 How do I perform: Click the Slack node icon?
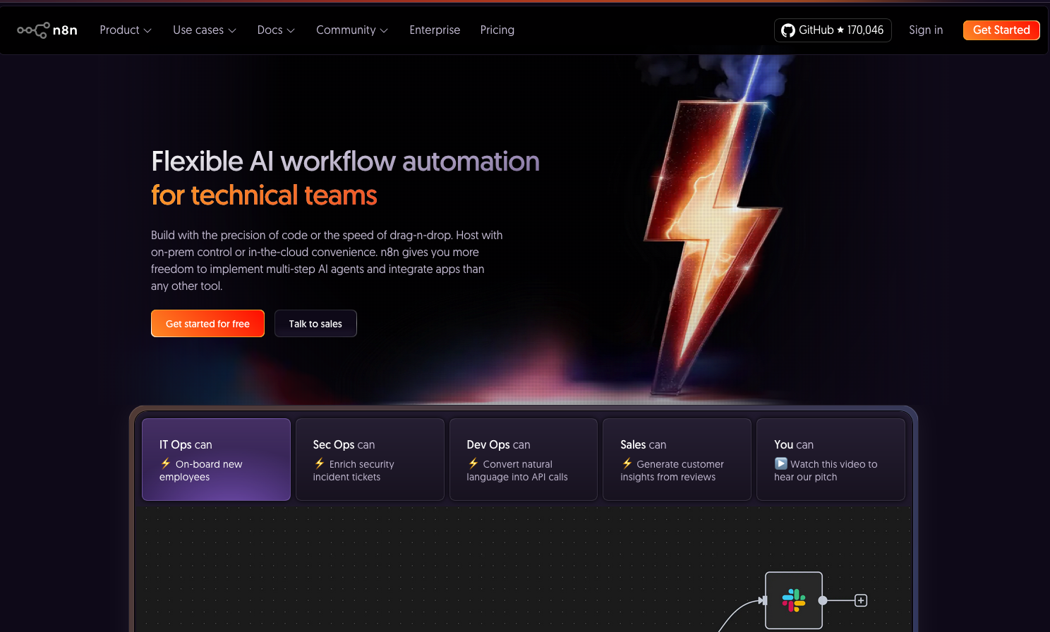coord(794,600)
